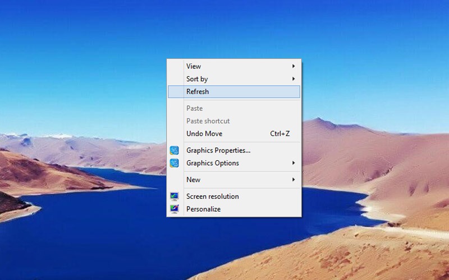Expand the New submenu arrow
Screen dimensions: 449x280
[294, 179]
